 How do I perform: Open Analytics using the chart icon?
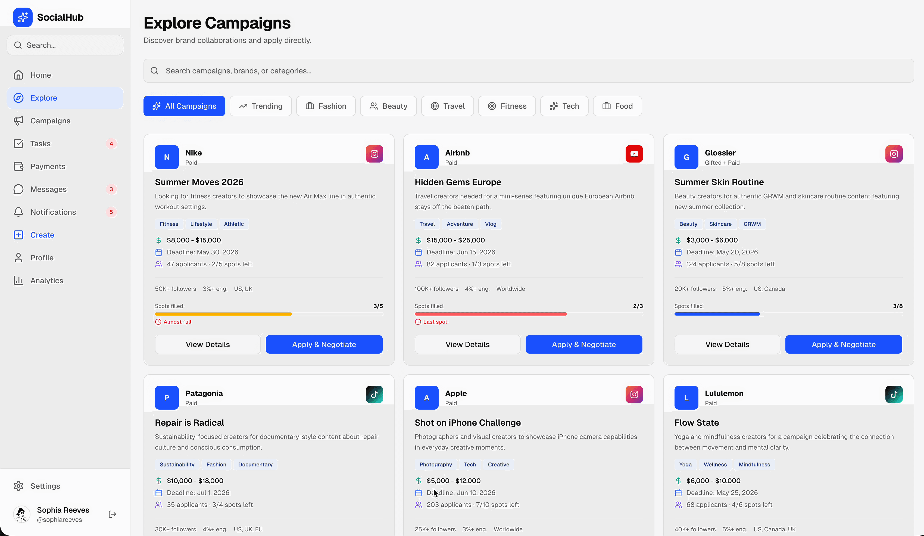coord(19,281)
